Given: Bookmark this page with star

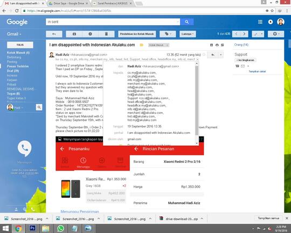Looking at the screenshot, I should [x=272, y=11].
